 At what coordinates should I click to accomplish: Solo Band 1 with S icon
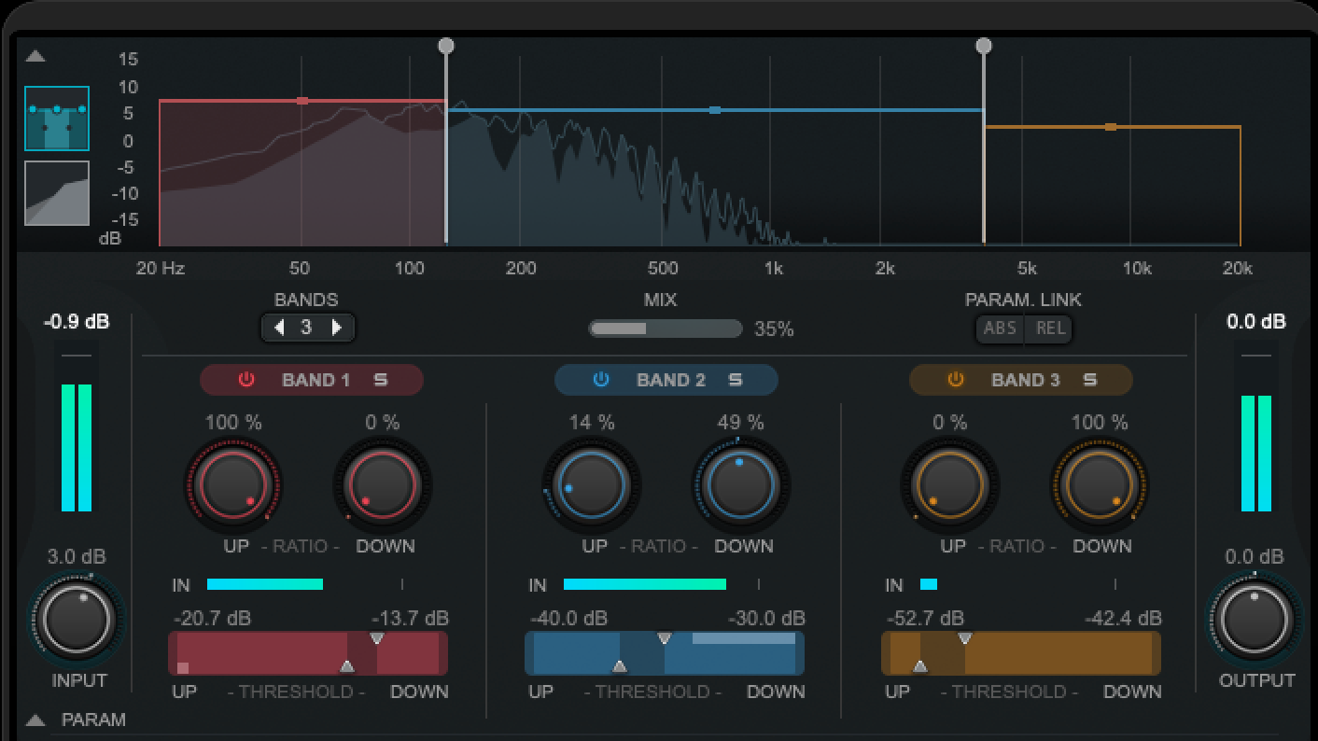click(x=380, y=380)
